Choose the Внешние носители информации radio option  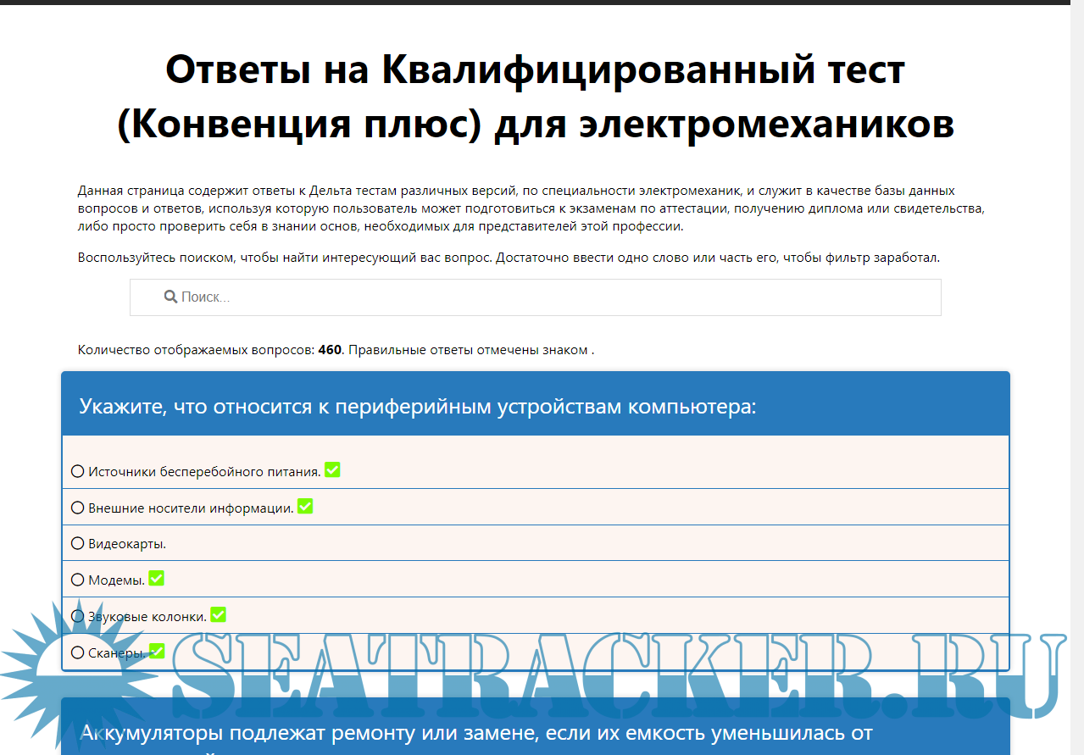pos(78,508)
